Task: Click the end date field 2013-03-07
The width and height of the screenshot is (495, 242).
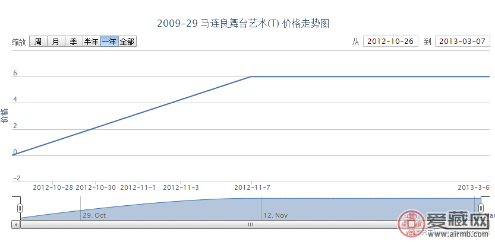Action: (x=462, y=42)
